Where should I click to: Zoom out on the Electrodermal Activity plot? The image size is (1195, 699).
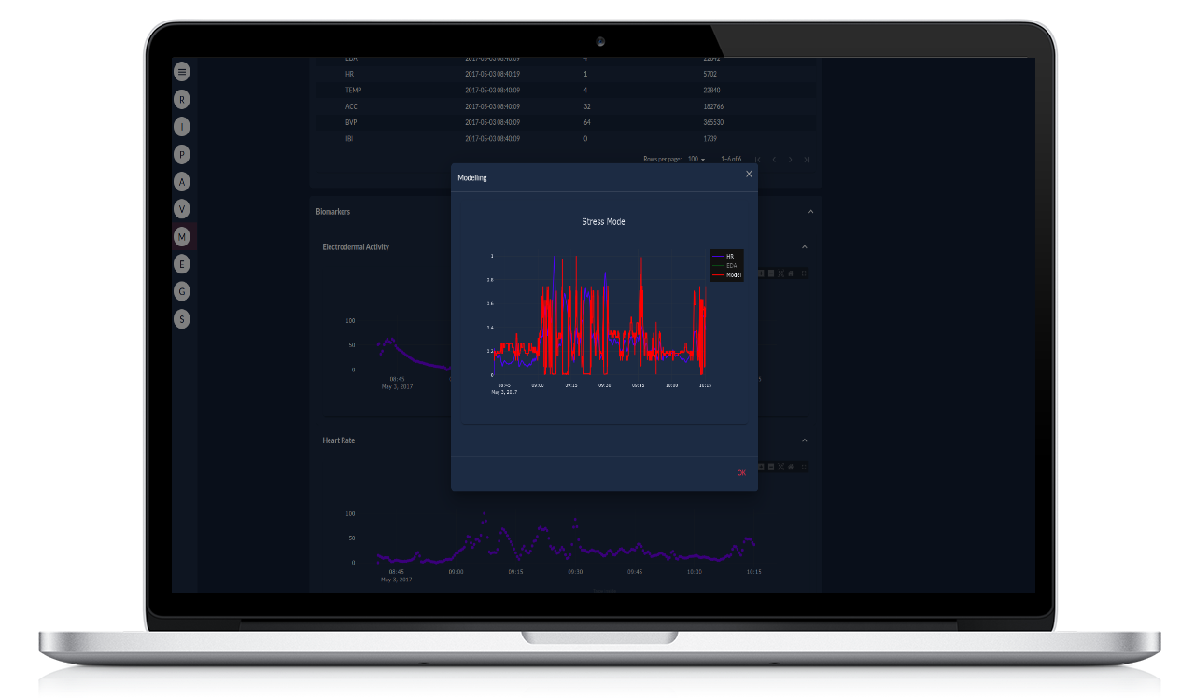tap(771, 273)
